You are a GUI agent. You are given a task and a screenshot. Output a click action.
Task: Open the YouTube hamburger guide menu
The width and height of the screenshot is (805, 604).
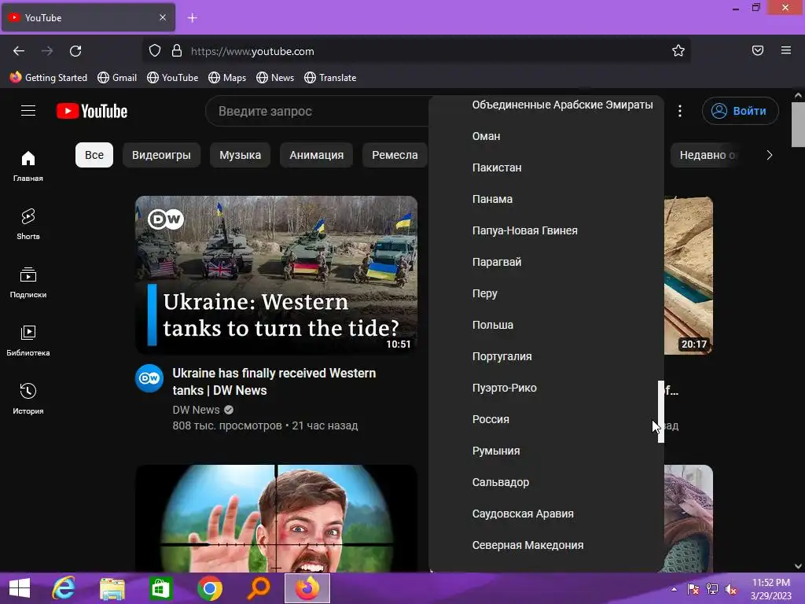tap(28, 111)
